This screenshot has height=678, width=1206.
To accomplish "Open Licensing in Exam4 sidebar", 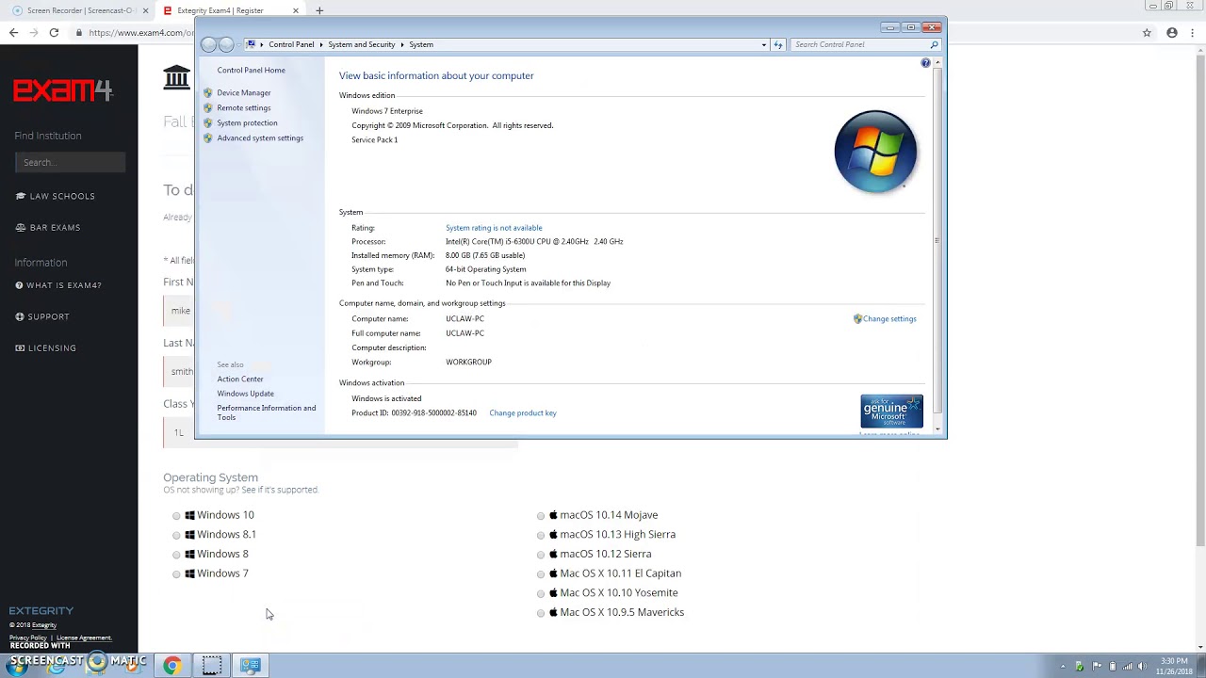I will [x=46, y=347].
